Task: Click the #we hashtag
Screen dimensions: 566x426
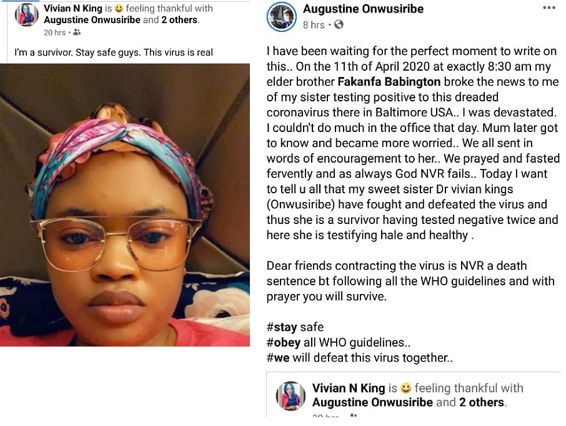Action: (x=278, y=358)
